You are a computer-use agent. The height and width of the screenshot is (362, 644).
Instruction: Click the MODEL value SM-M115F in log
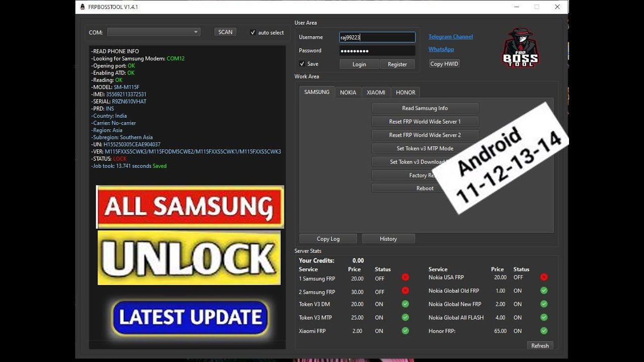pos(126,87)
